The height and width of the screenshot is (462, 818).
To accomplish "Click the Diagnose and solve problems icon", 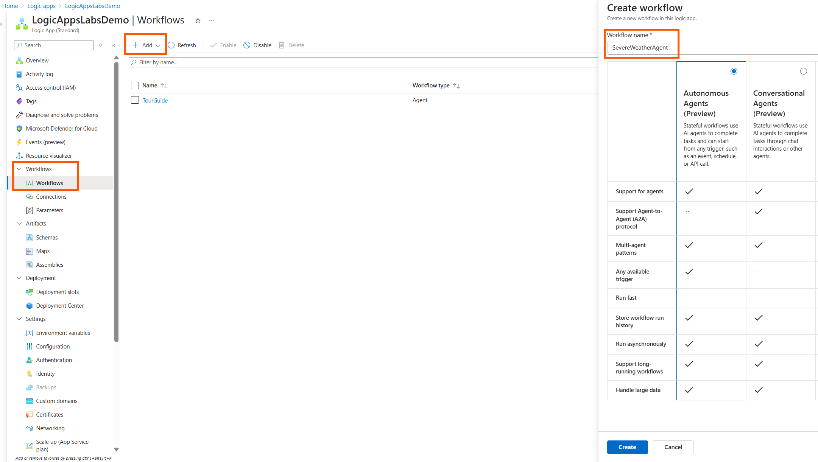I will click(19, 115).
